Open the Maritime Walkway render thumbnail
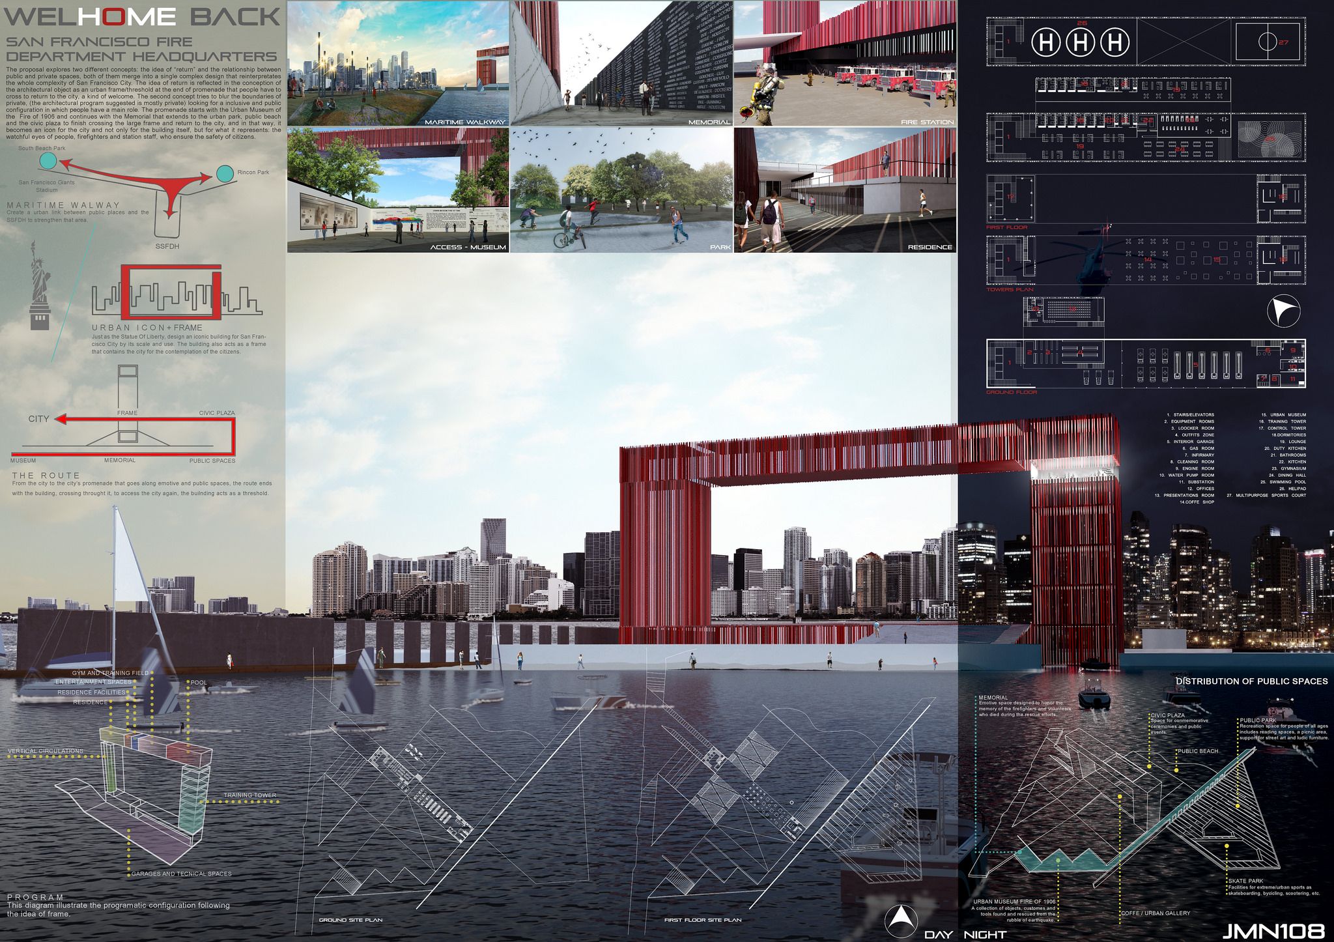The height and width of the screenshot is (942, 1334). (397, 63)
